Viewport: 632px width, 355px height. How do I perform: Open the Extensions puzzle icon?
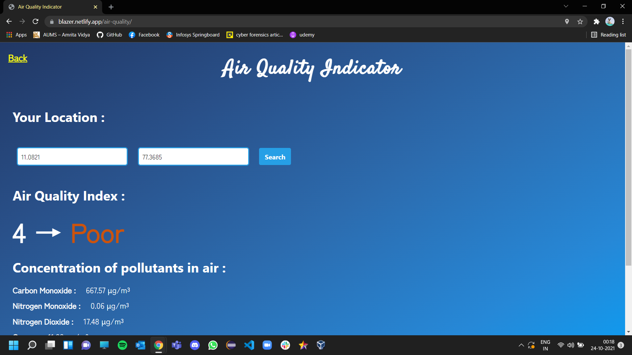coord(596,21)
